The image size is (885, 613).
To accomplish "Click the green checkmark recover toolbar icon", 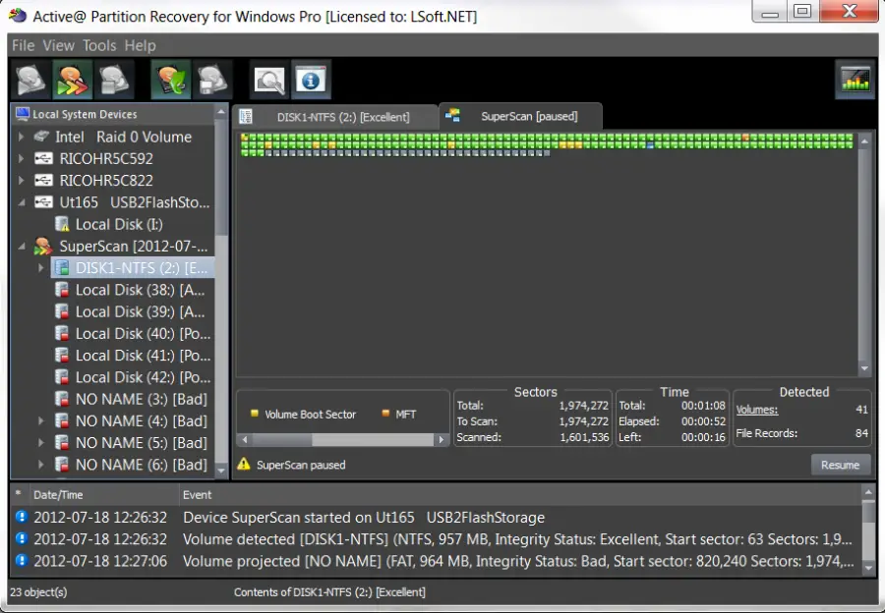I will [170, 80].
